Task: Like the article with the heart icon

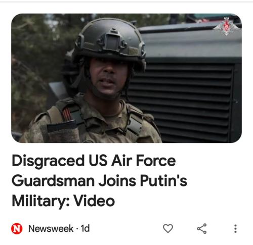Action: click(168, 228)
